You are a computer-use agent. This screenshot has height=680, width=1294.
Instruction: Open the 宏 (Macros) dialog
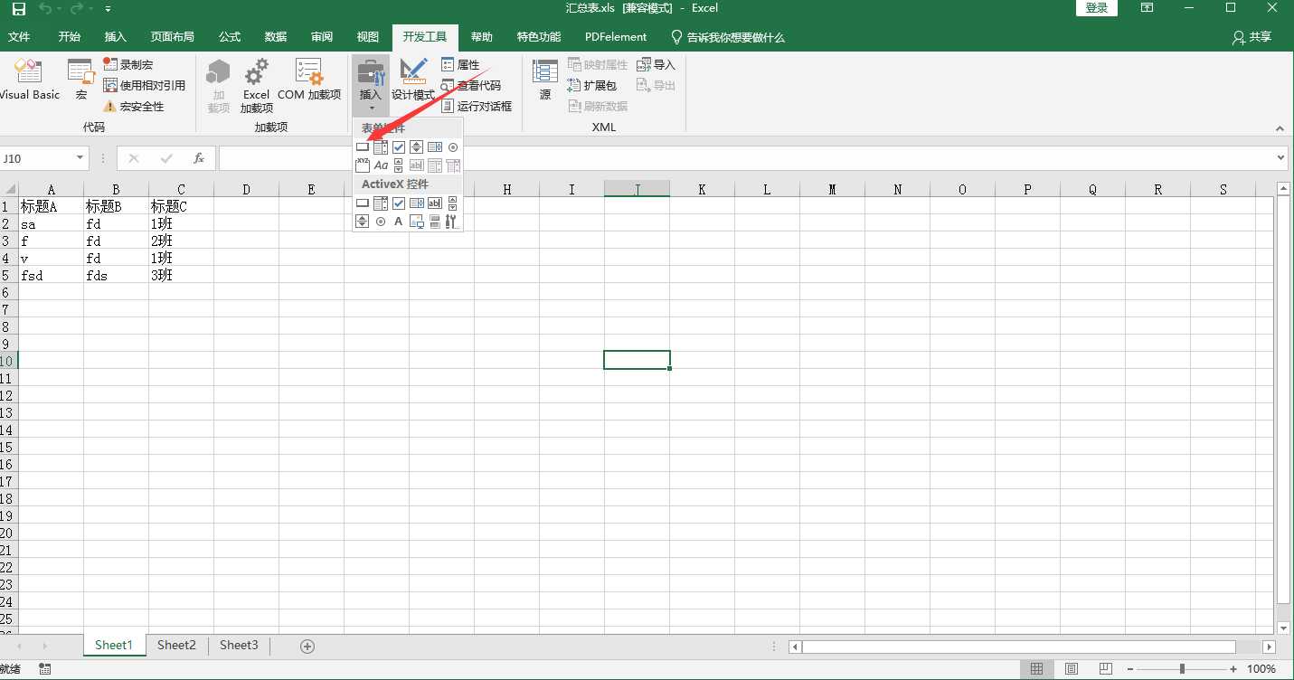point(81,80)
